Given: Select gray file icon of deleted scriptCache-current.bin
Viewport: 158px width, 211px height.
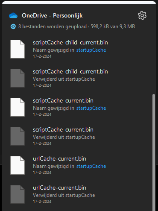Looking at the screenshot, I should tap(18, 136).
